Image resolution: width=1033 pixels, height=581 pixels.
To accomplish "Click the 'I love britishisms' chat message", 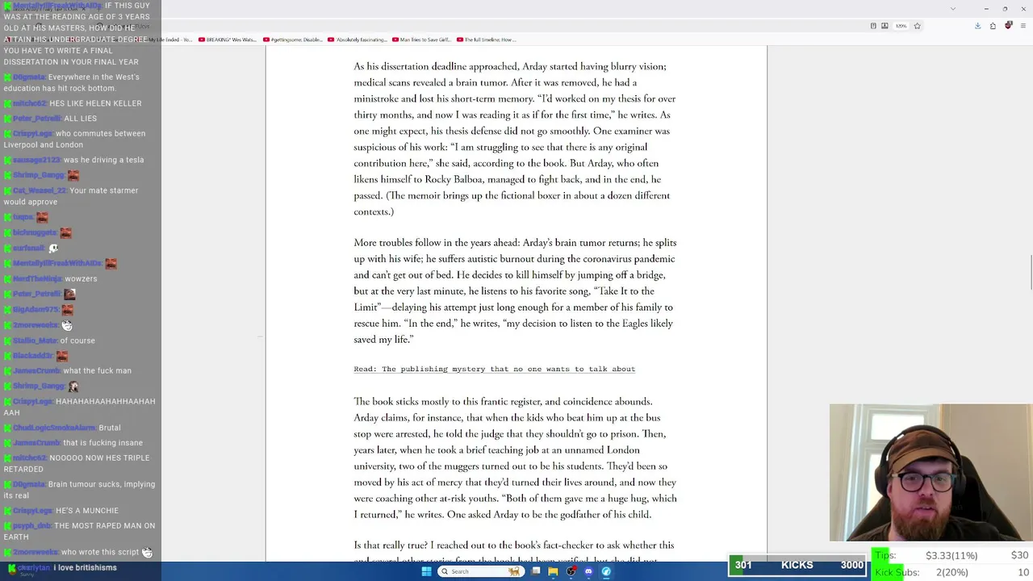I will click(x=62, y=568).
